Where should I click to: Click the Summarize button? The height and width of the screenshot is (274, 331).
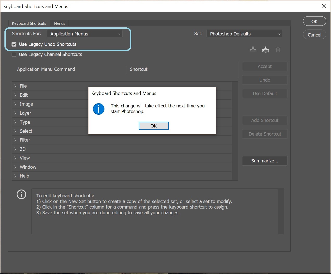(265, 161)
